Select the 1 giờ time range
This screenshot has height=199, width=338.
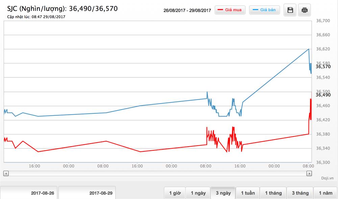pyautogui.click(x=174, y=193)
